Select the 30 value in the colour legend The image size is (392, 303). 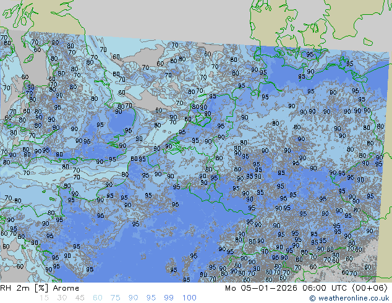(62, 298)
